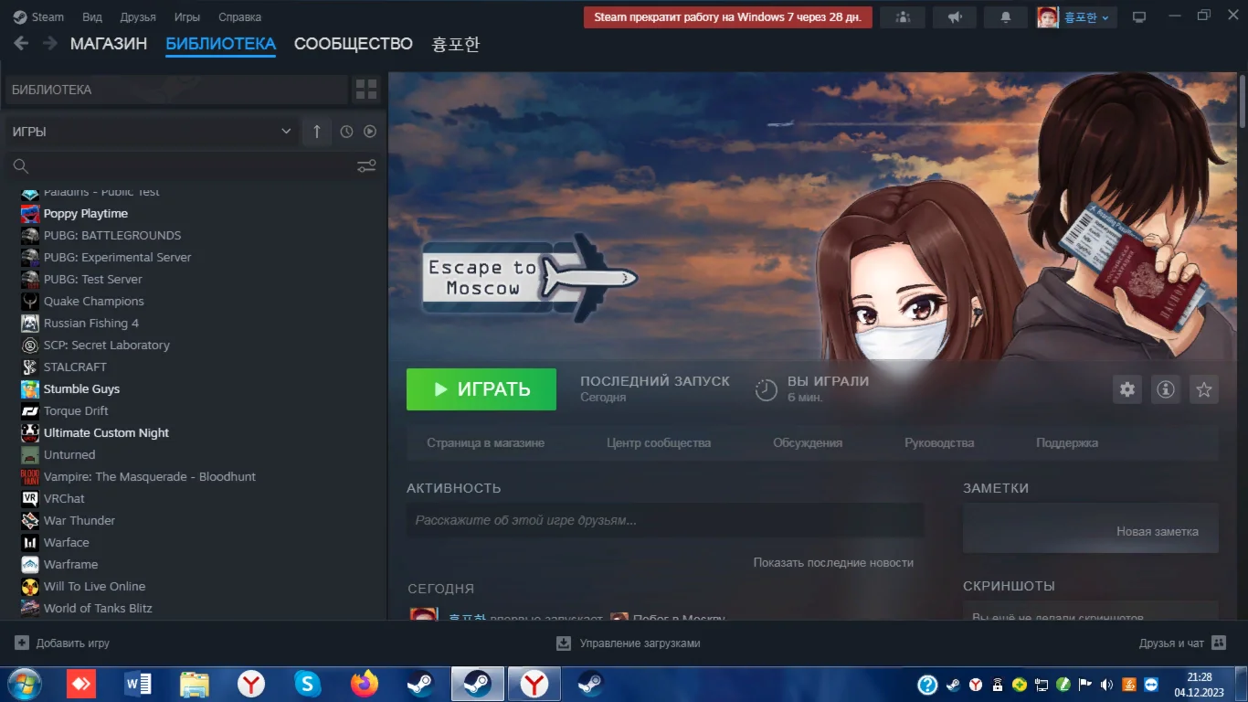Click the volume speaker in the system tray
The width and height of the screenshot is (1248, 702).
[1106, 685]
